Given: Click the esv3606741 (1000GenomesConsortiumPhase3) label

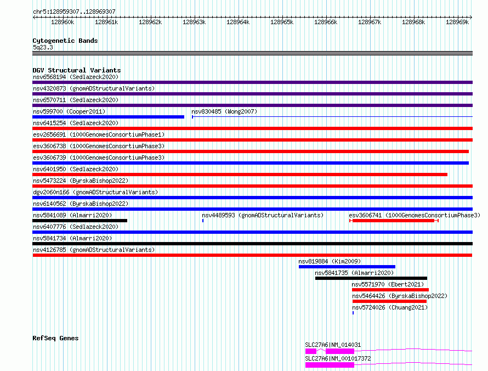Looking at the screenshot, I should click(x=415, y=215).
